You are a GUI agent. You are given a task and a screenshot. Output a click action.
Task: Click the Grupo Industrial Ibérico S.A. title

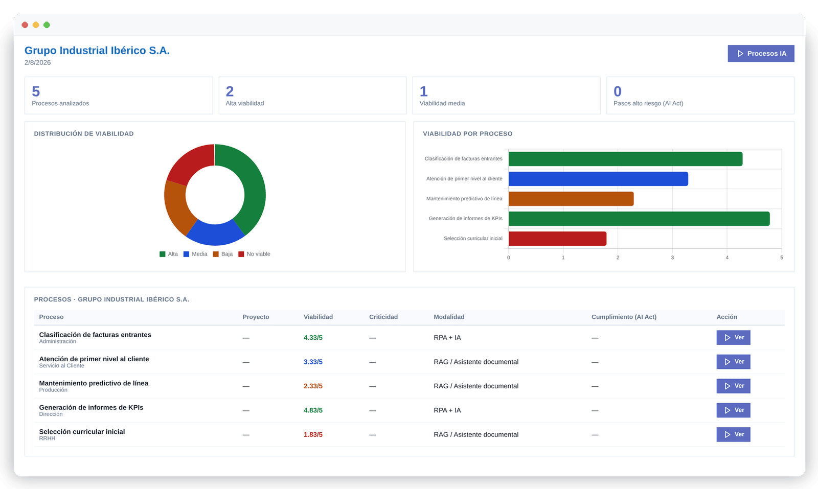click(x=97, y=51)
